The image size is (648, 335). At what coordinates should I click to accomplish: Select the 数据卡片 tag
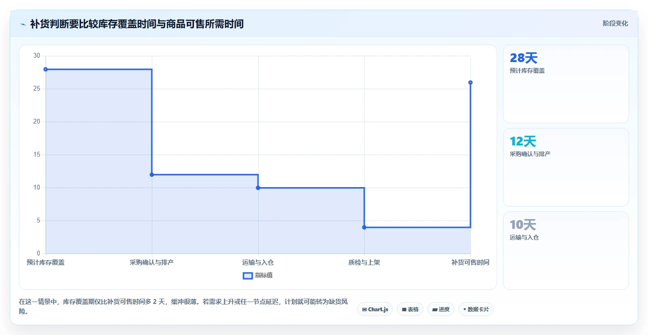(x=476, y=309)
